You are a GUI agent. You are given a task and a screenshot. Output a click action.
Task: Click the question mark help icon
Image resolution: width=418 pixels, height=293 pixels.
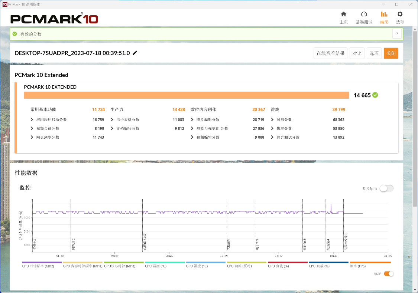(x=397, y=34)
